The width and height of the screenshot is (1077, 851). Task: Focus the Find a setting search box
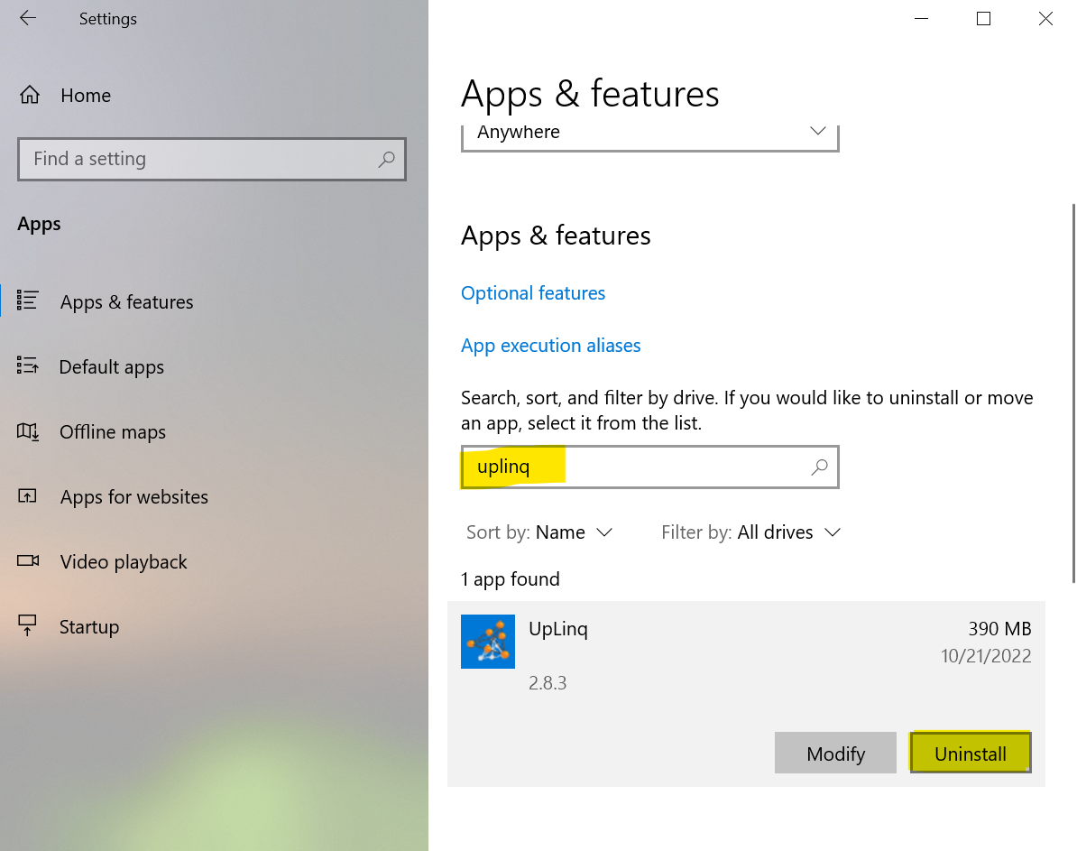coord(212,160)
